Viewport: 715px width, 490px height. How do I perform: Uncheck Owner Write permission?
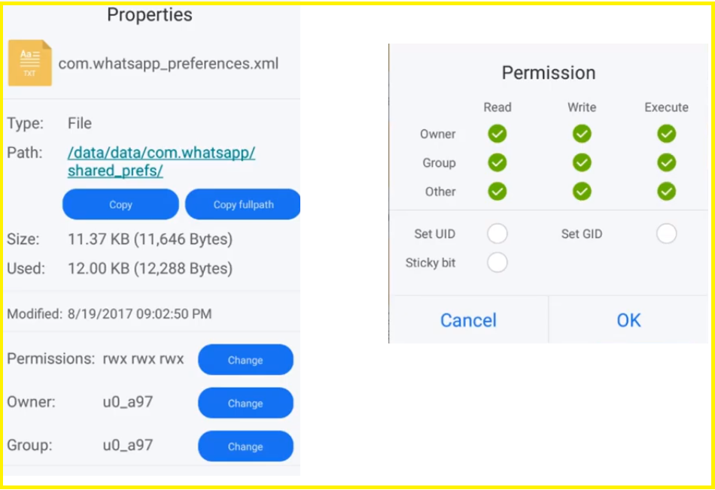tap(582, 134)
